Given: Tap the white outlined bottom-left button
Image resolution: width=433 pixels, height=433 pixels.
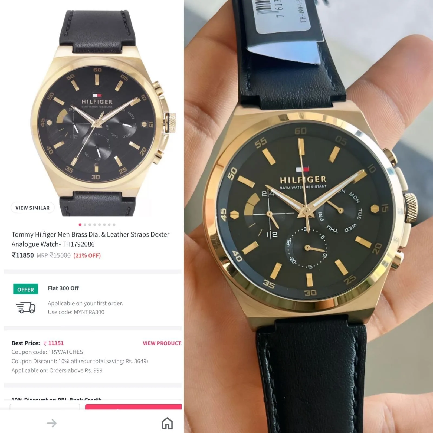Looking at the screenshot, I should point(45,407).
